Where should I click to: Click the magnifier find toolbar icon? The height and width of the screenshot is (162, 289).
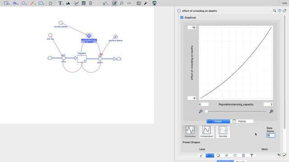coord(121,3)
